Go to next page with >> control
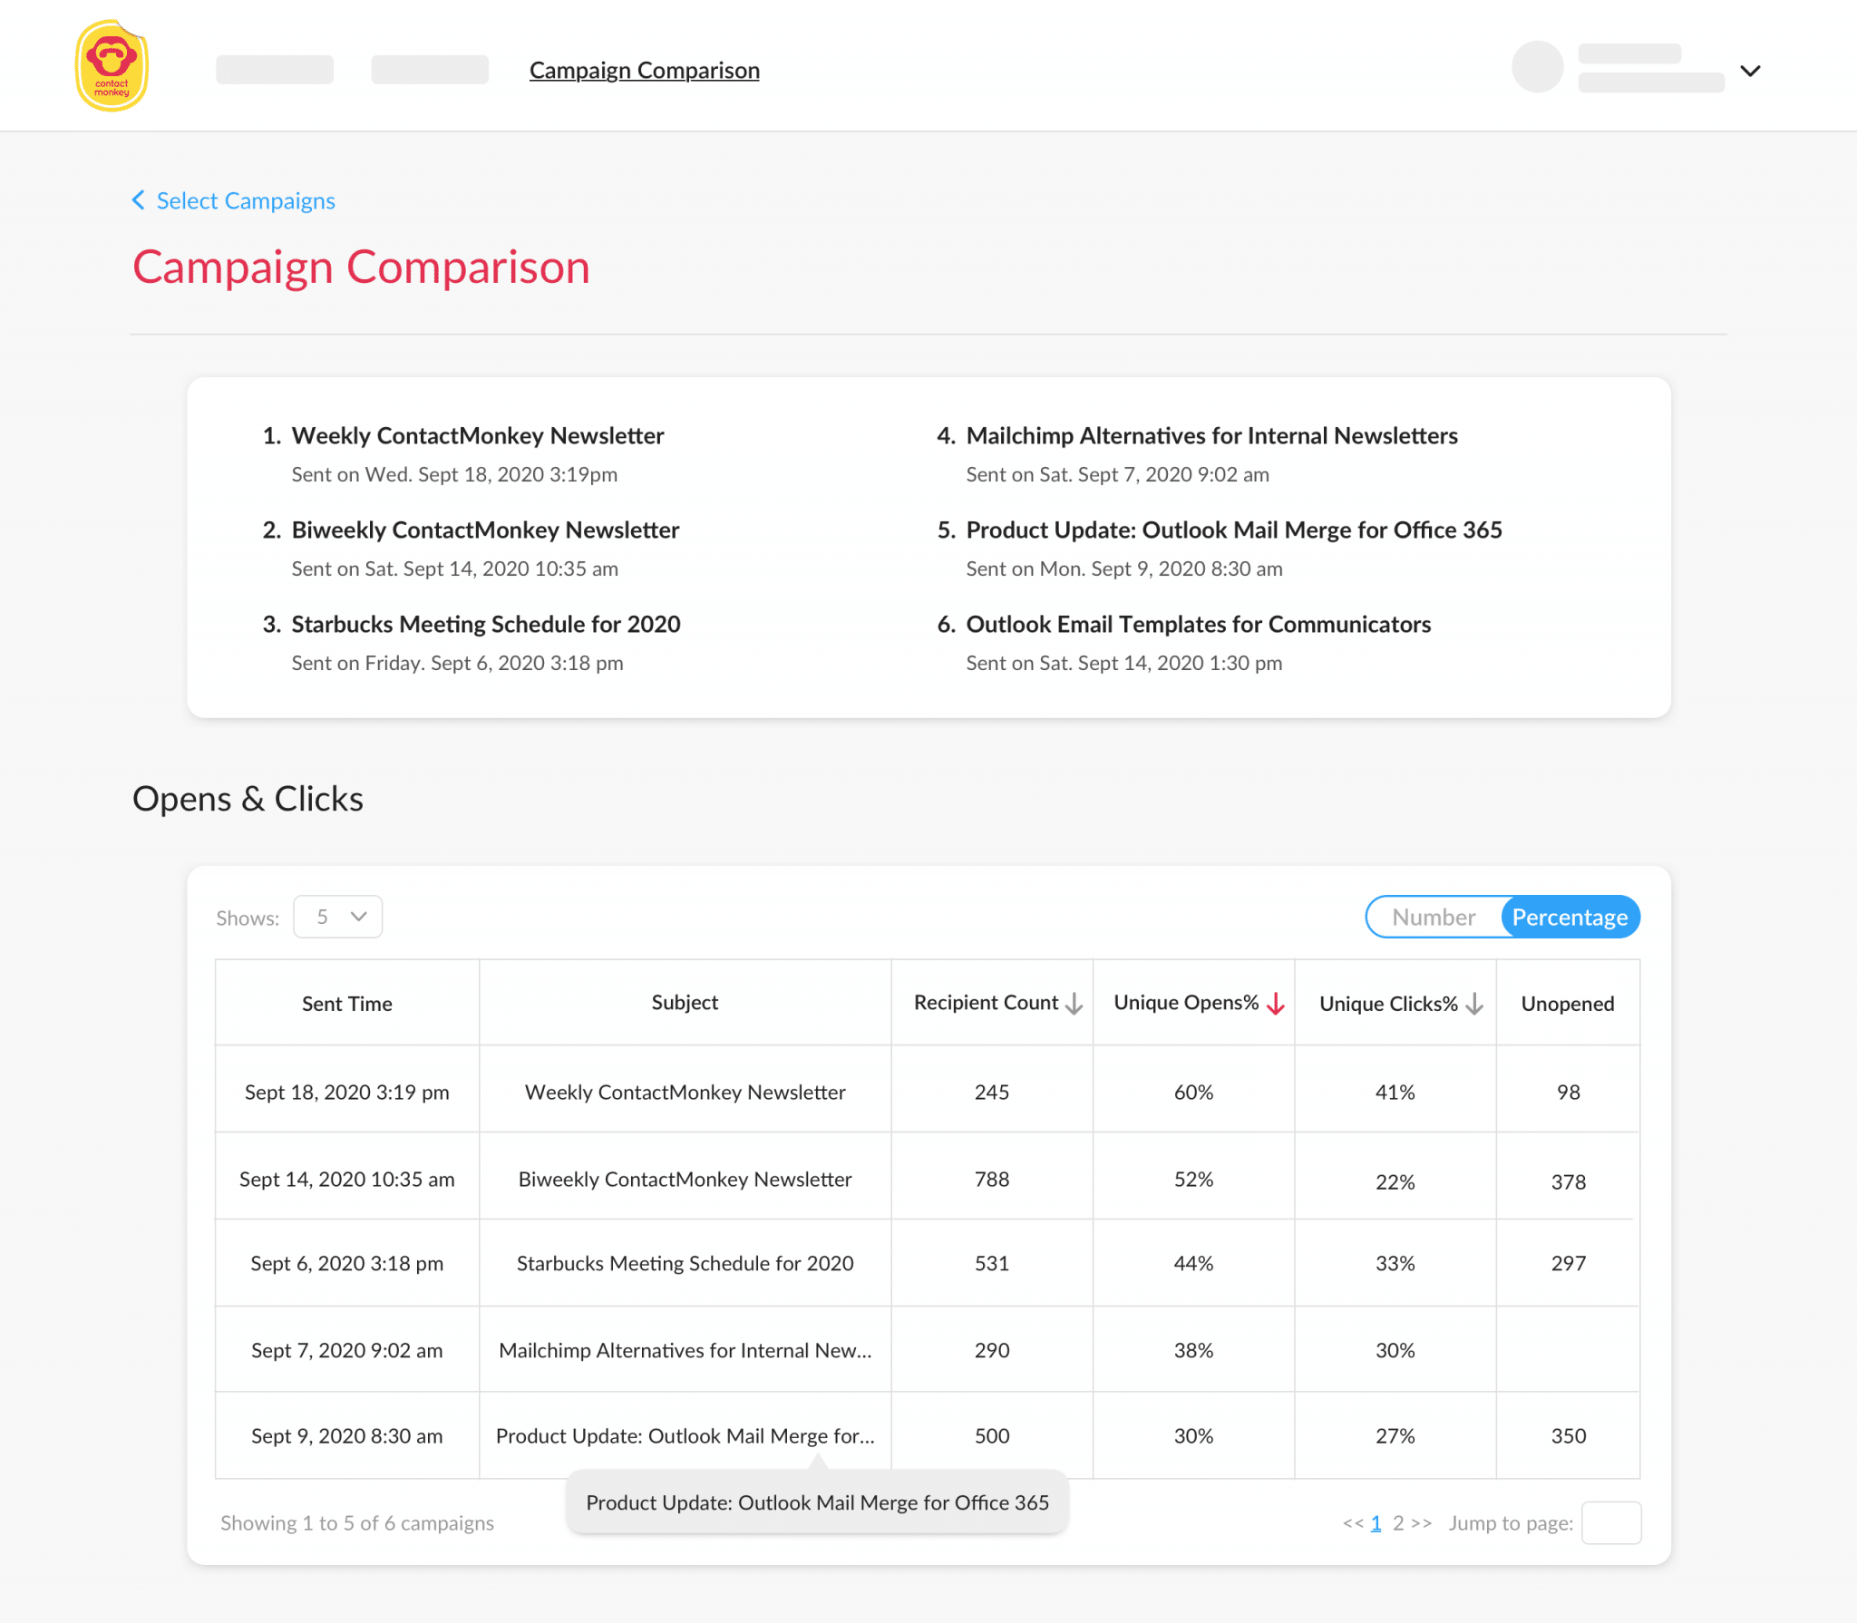 tap(1422, 1523)
